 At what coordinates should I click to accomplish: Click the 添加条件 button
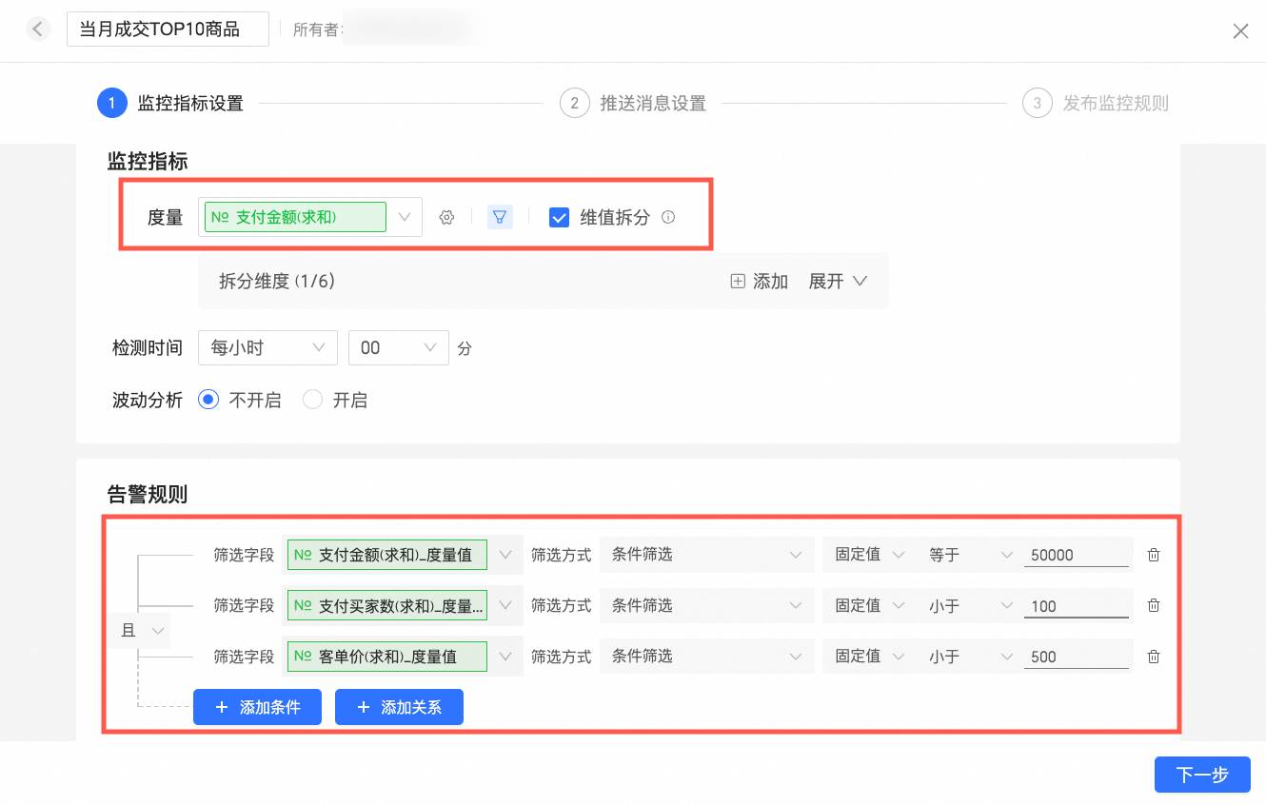(257, 707)
